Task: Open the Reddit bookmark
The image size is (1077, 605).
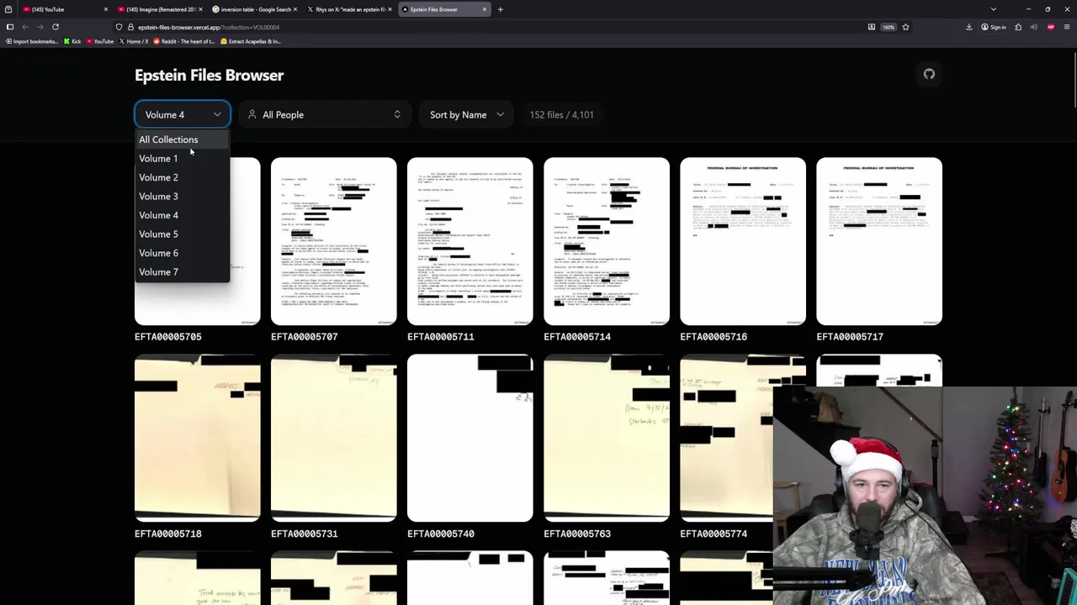Action: (x=184, y=41)
